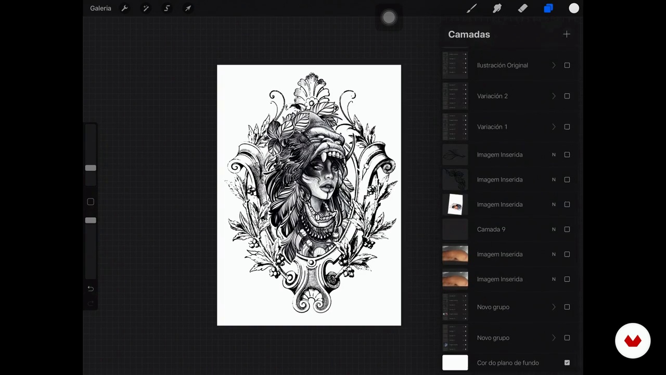Expand the first Novo grupo chevron
The height and width of the screenshot is (375, 666).
pos(554,307)
